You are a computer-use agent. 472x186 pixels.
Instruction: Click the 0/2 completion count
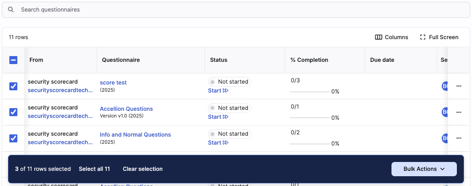(x=295, y=133)
